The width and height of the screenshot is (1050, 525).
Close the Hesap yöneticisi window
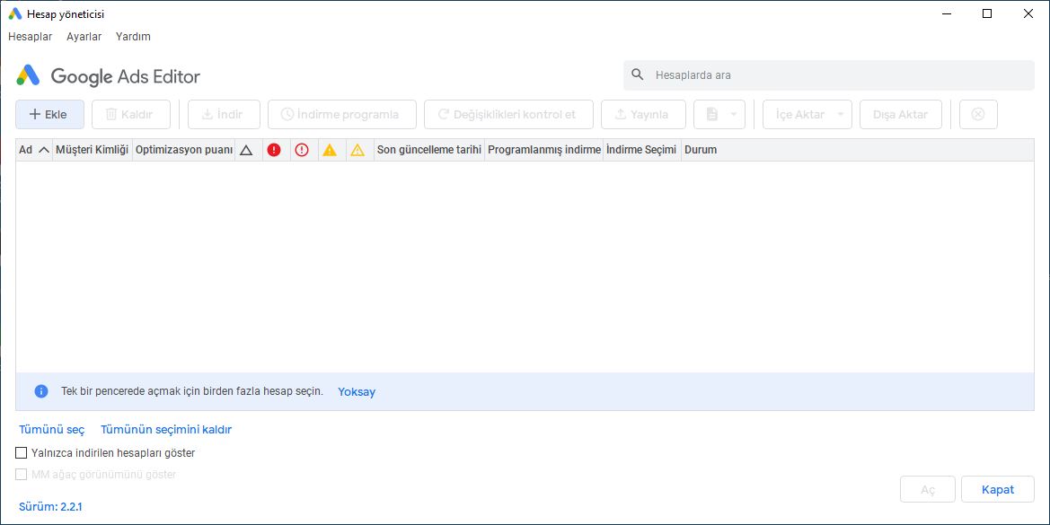click(1028, 13)
